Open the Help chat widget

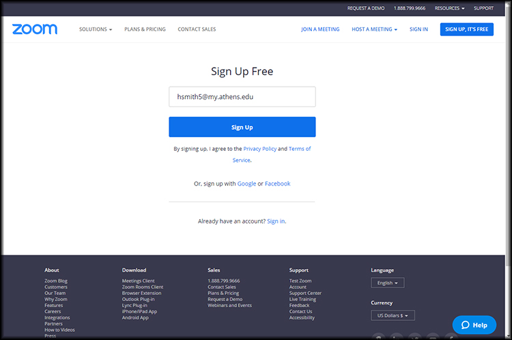pos(474,324)
